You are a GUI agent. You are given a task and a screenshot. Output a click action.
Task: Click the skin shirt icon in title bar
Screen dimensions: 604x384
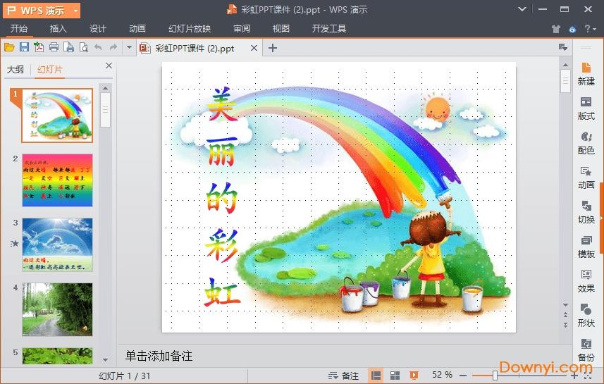(x=555, y=29)
